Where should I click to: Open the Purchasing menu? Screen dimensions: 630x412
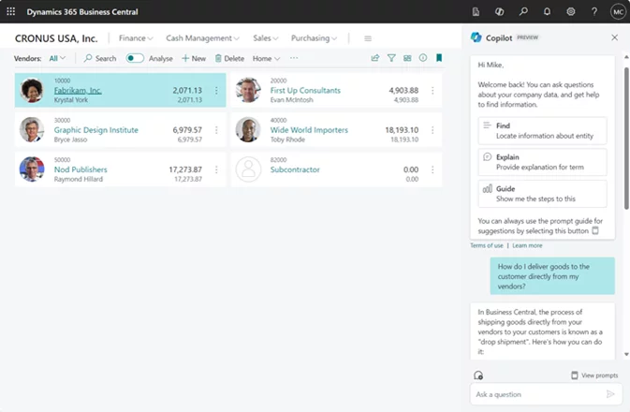[x=314, y=38]
